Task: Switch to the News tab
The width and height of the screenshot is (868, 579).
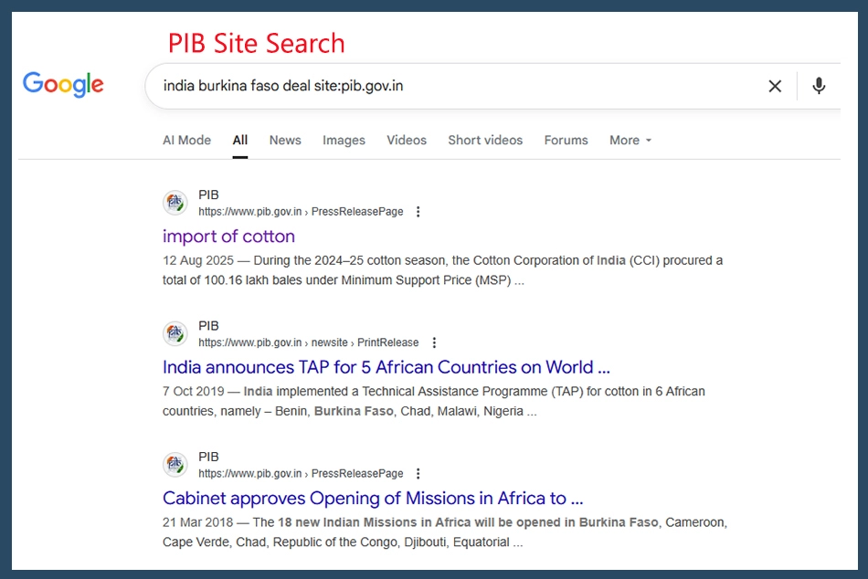Action: click(285, 140)
